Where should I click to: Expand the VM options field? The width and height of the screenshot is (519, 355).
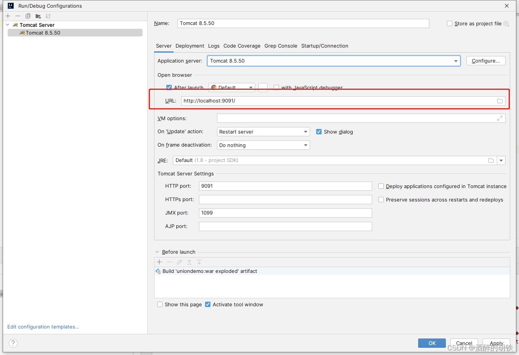click(500, 118)
